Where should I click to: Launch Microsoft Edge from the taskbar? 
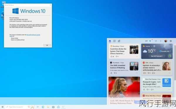[43, 107]
